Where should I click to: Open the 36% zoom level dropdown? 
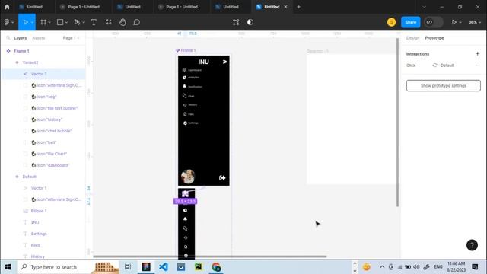475,22
